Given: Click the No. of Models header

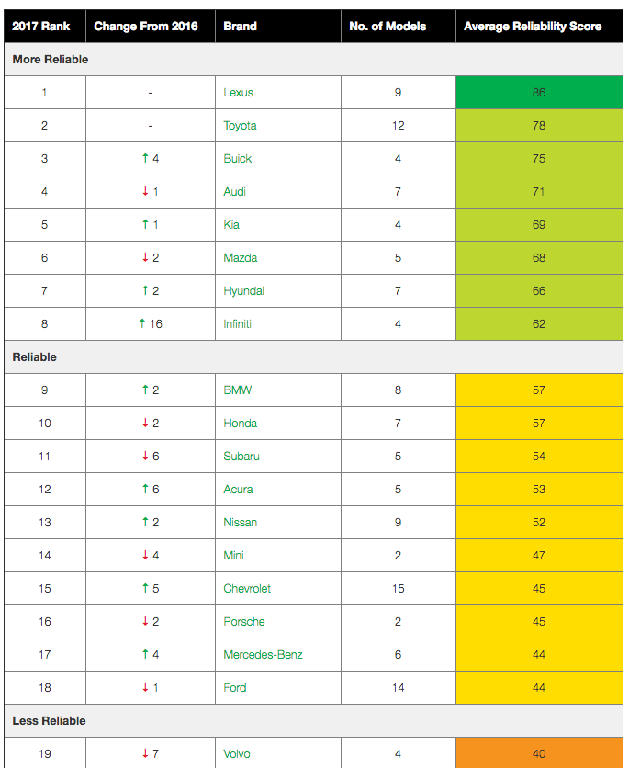Looking at the screenshot, I should 388,27.
